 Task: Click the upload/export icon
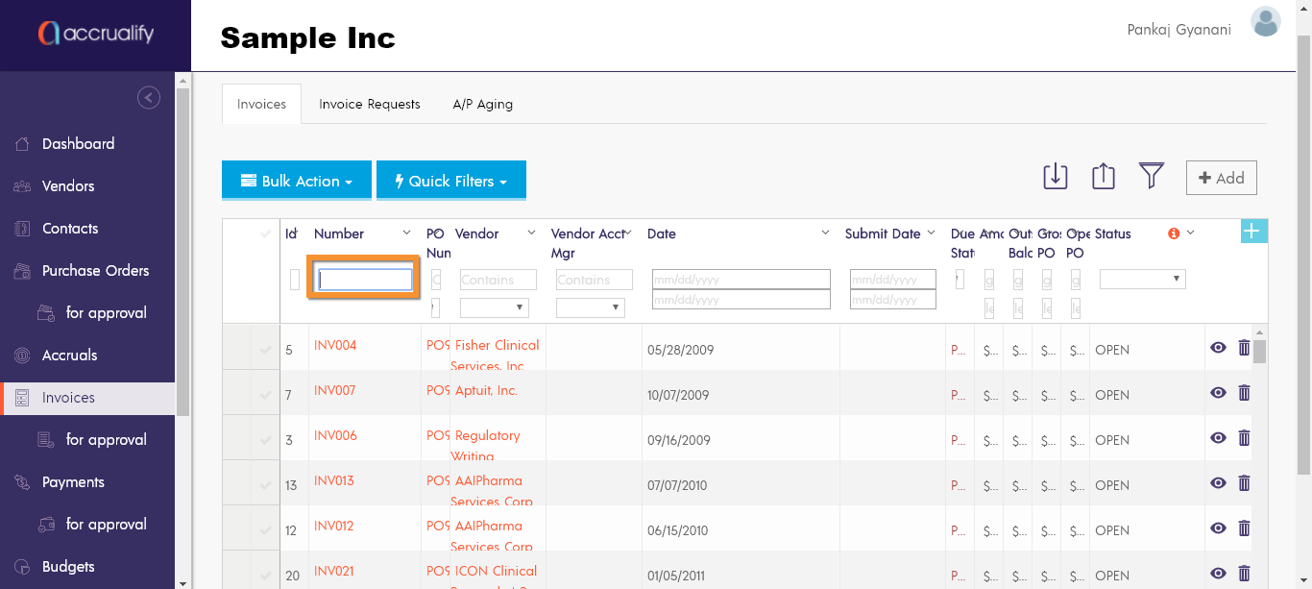click(x=1103, y=177)
